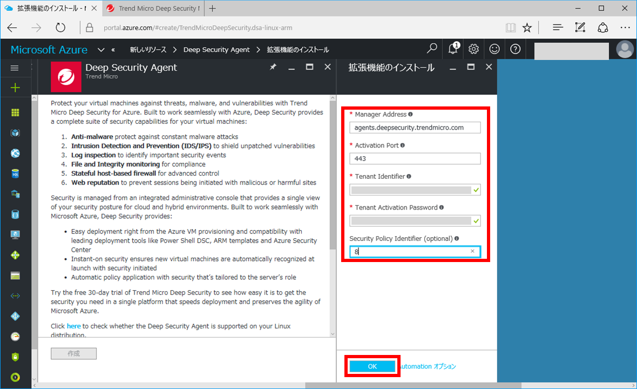Open Azure portal settings gear
637x389 pixels.
[473, 49]
